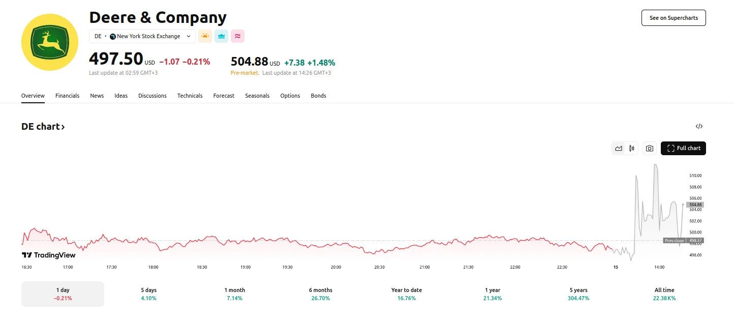Expand the DE chart section
The width and height of the screenshot is (734, 319).
click(43, 126)
